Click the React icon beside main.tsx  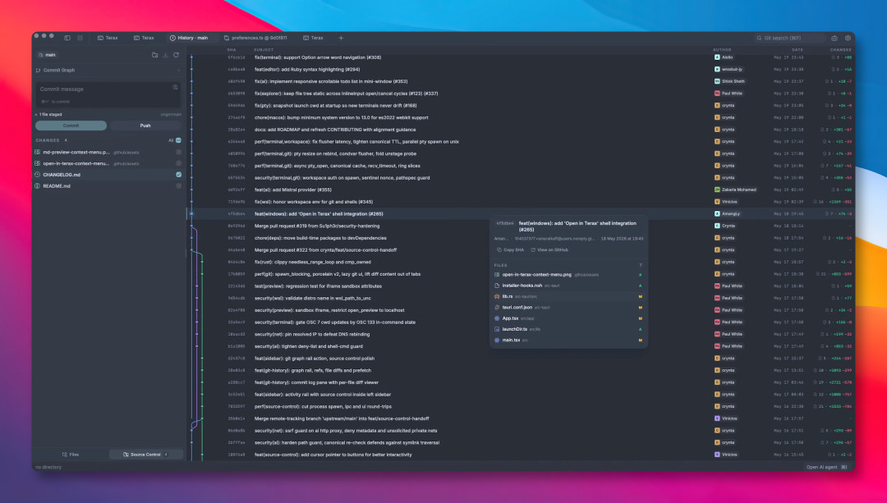[497, 341]
